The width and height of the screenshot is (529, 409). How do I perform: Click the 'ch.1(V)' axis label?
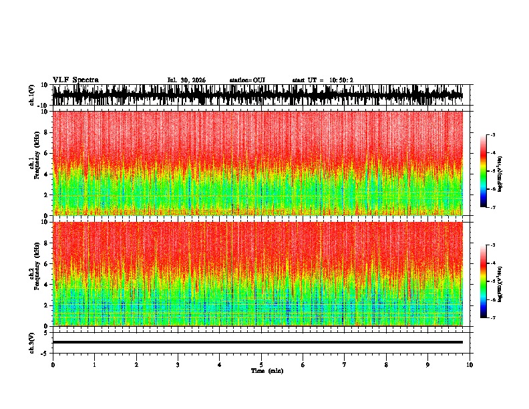(x=31, y=96)
